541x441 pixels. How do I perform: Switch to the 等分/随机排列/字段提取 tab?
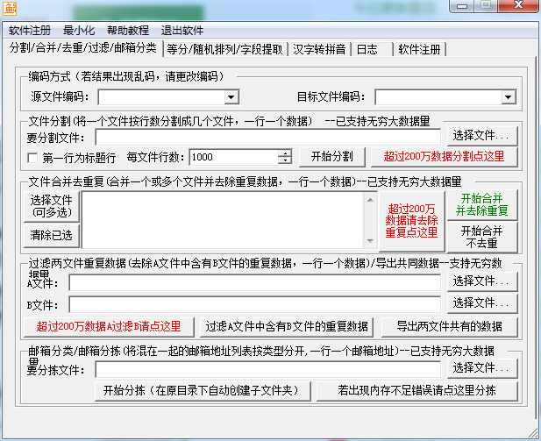(225, 49)
